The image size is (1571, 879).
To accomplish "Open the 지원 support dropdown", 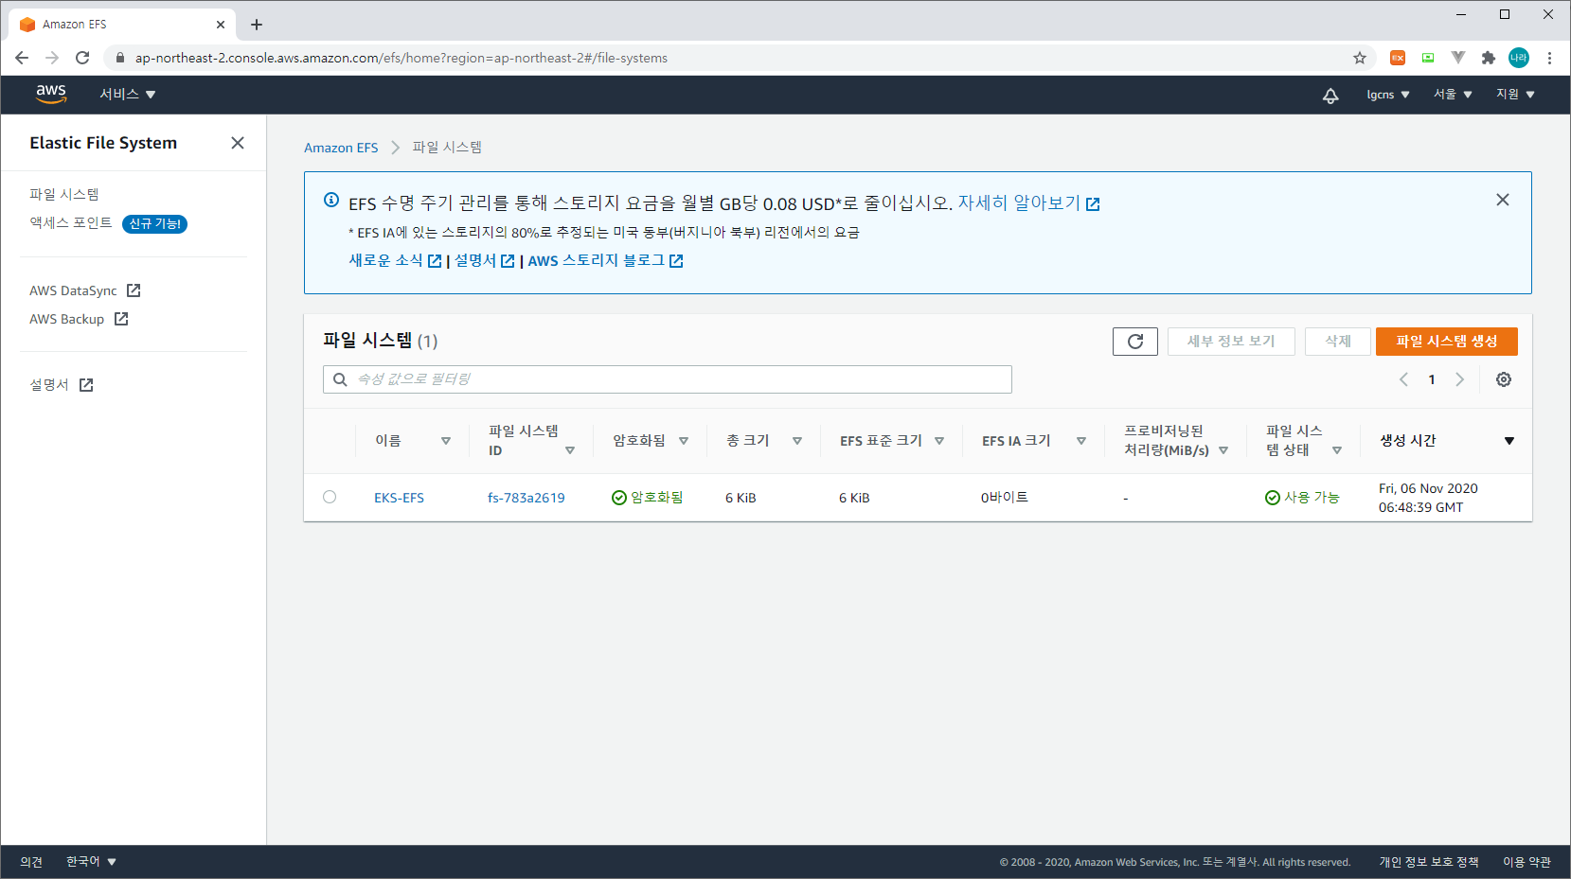I will click(1515, 95).
